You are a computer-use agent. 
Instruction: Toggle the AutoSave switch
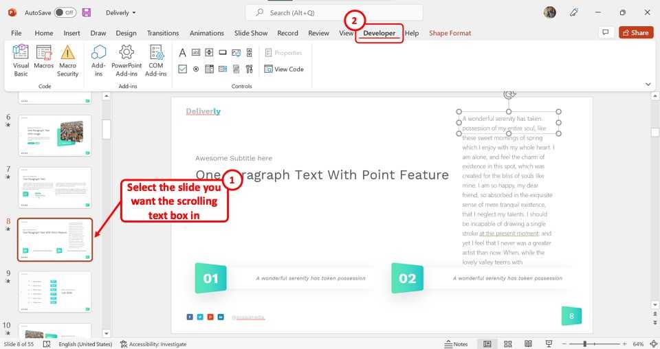[x=65, y=12]
